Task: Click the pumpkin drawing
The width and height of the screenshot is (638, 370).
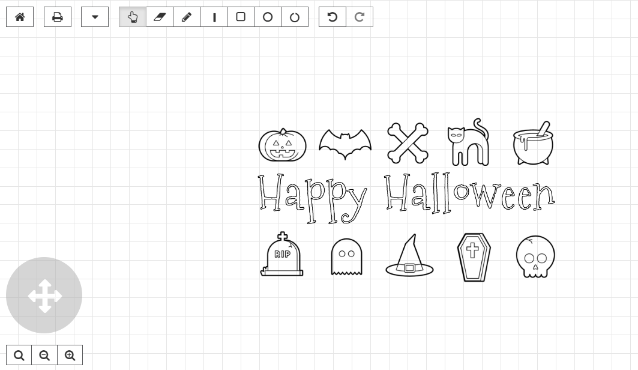Action: pyautogui.click(x=282, y=144)
